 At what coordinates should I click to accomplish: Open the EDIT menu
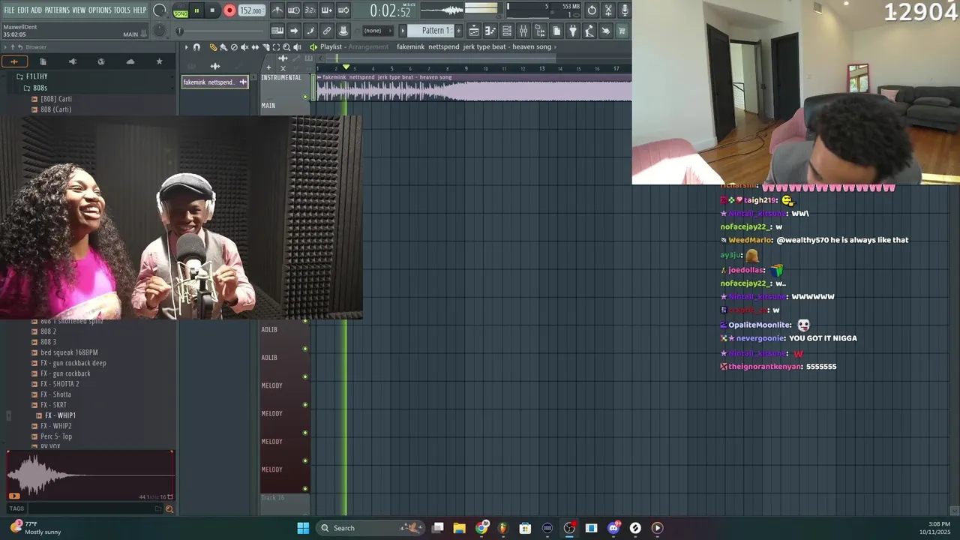pyautogui.click(x=23, y=10)
